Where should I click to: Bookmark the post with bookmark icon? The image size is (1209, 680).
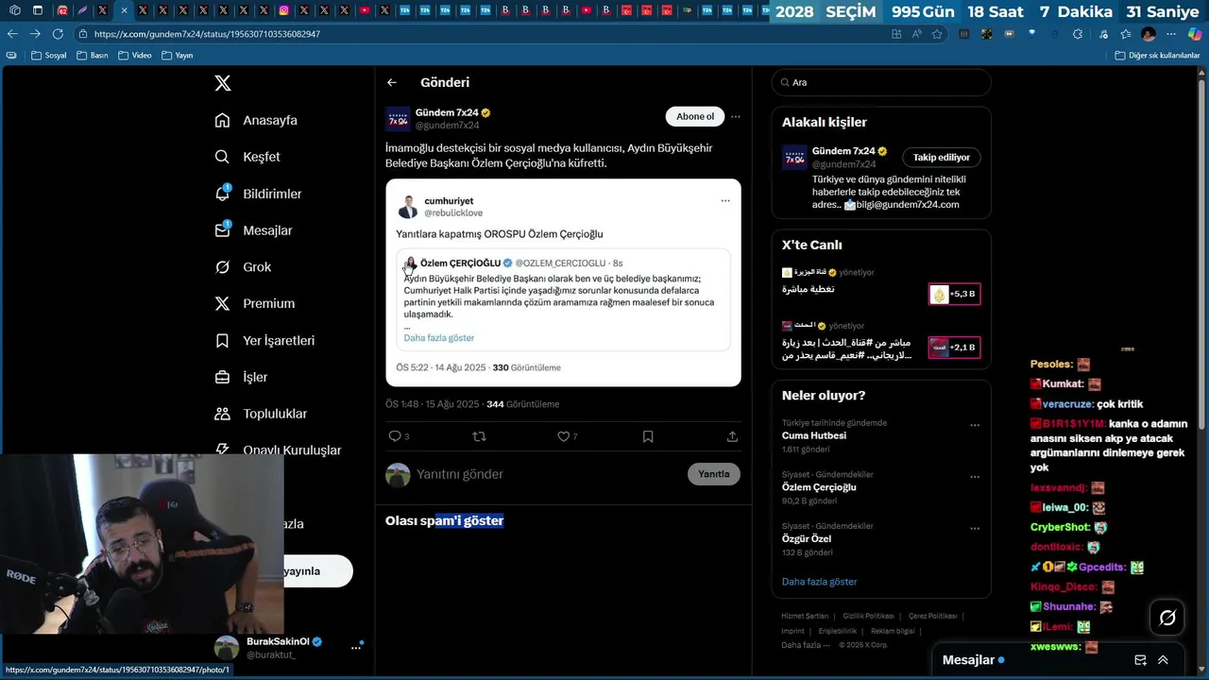pos(648,436)
